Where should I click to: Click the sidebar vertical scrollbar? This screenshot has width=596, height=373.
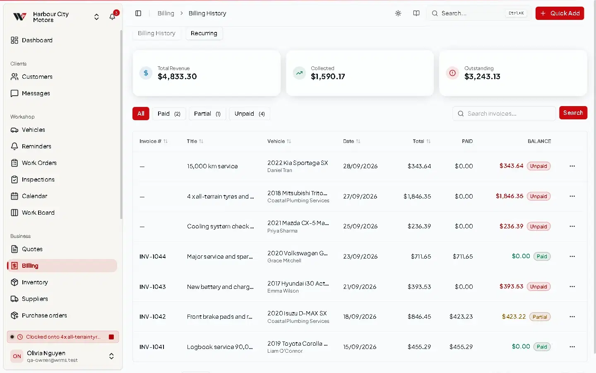pyautogui.click(x=121, y=124)
